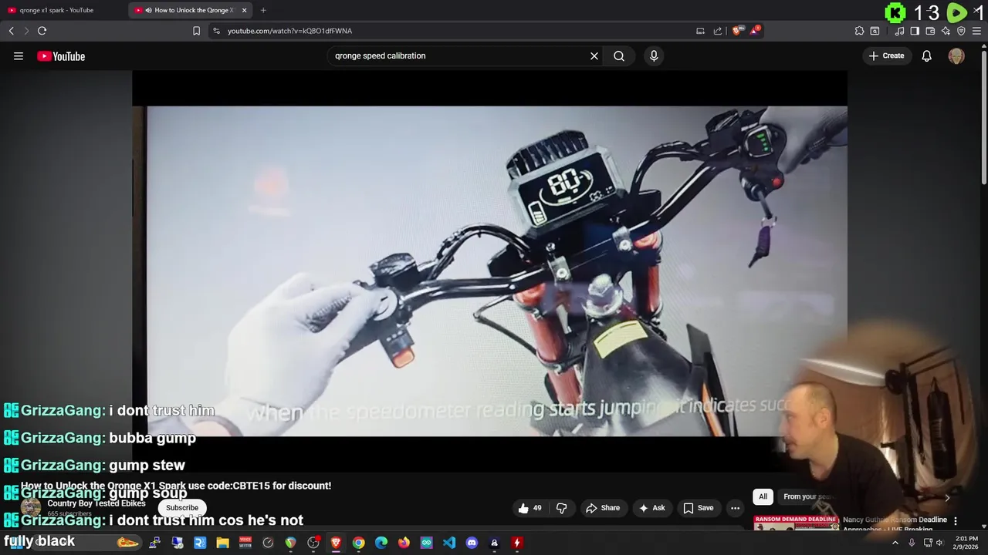This screenshot has width=988, height=555.
Task: Open the Arduino IDE taskbar icon
Action: coord(426,543)
